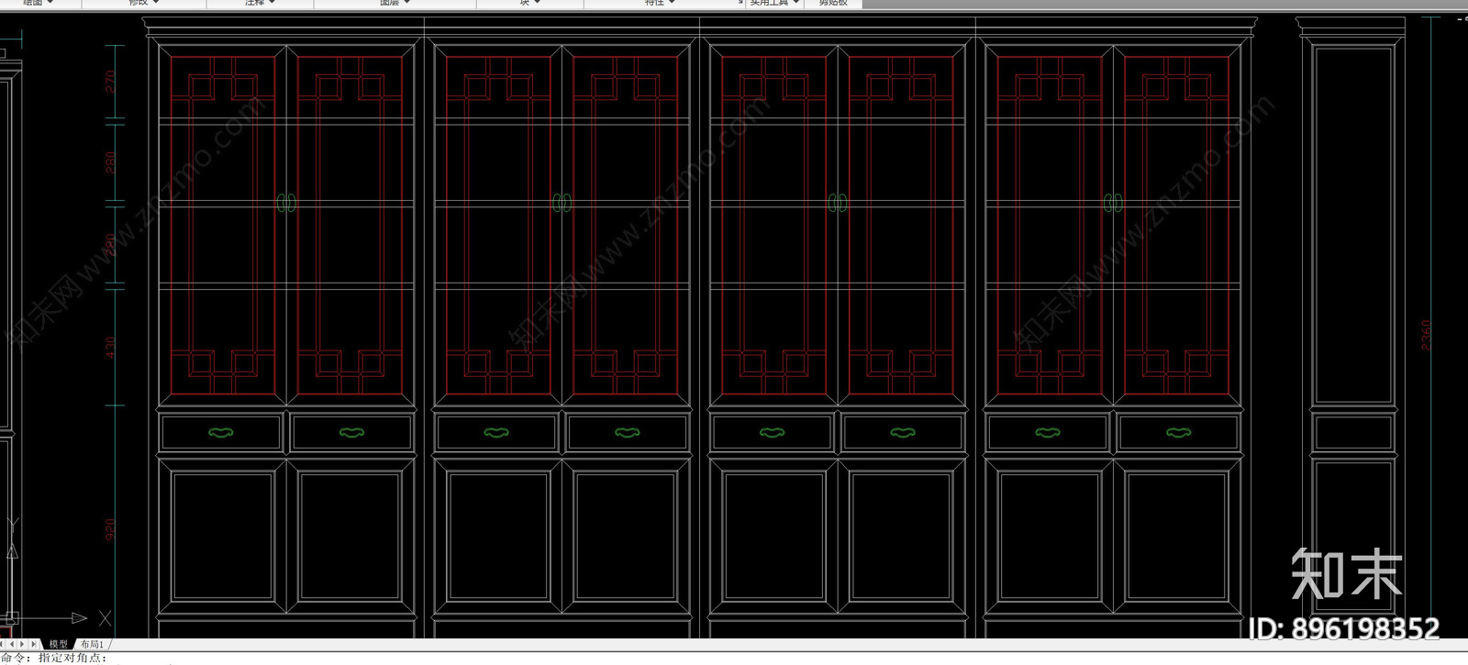
Task: Select the 920 dimension text
Action: coord(110,529)
